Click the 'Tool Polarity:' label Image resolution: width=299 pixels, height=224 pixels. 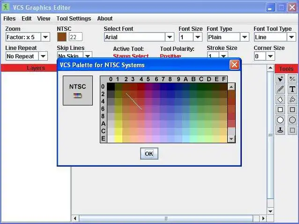177,49
